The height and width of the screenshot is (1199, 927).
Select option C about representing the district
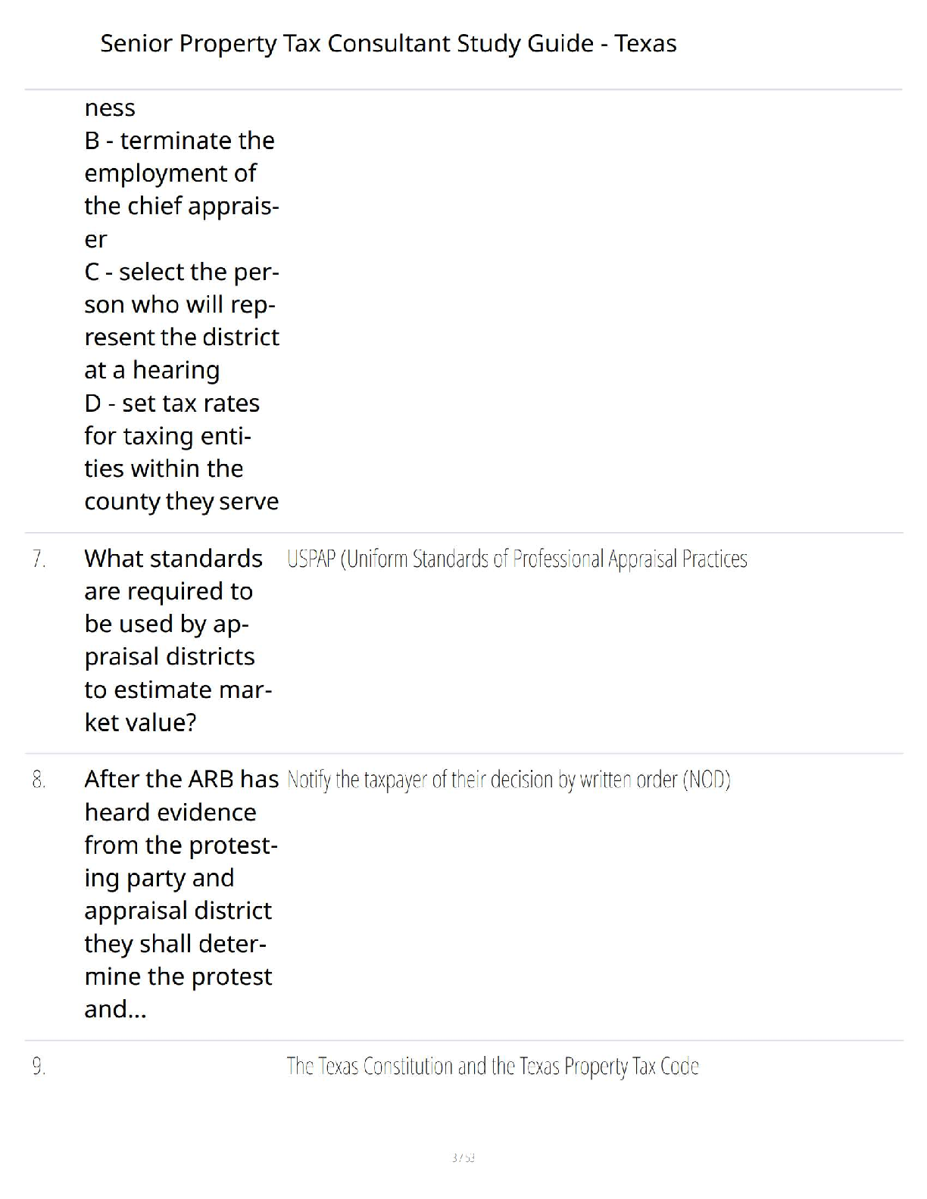tap(182, 320)
